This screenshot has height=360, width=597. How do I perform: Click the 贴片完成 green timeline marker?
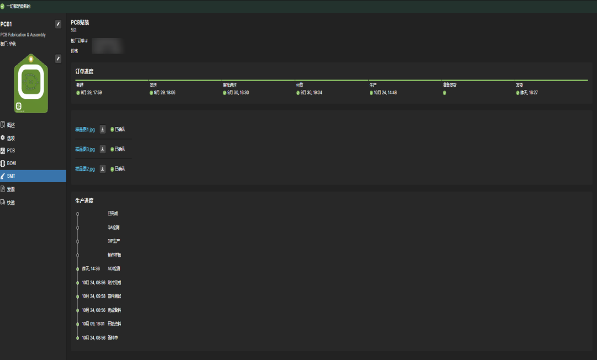[78, 283]
